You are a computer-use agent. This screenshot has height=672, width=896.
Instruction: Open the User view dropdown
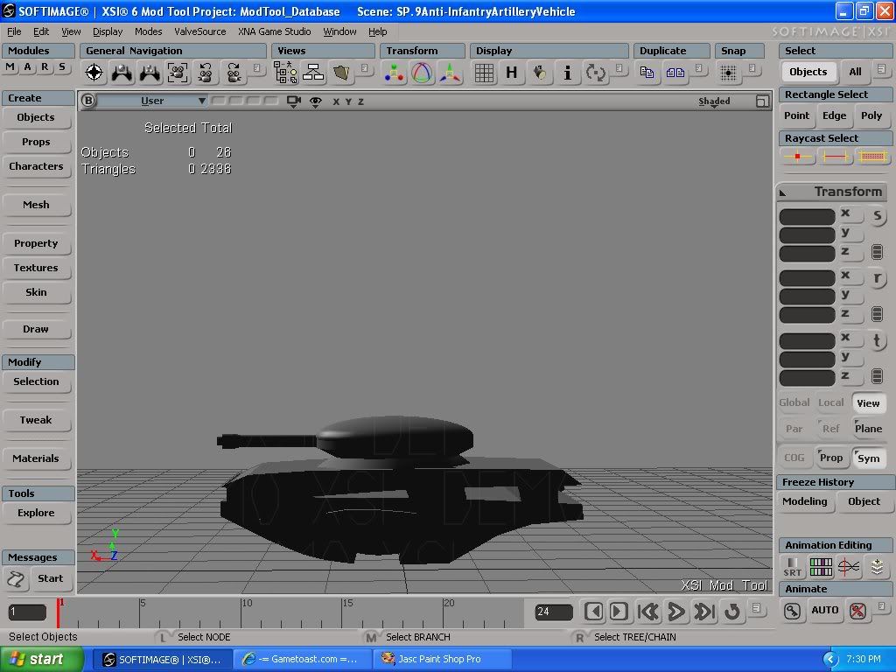coord(152,101)
